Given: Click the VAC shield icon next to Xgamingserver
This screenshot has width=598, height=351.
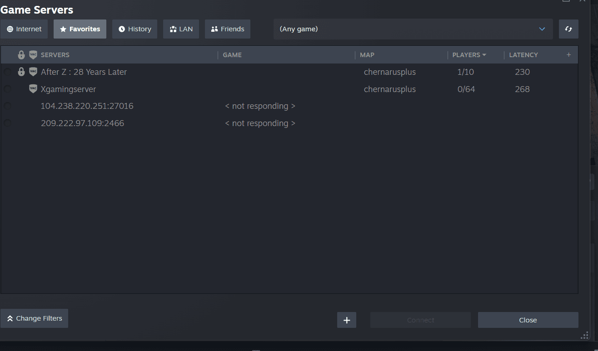Looking at the screenshot, I should click(x=33, y=88).
